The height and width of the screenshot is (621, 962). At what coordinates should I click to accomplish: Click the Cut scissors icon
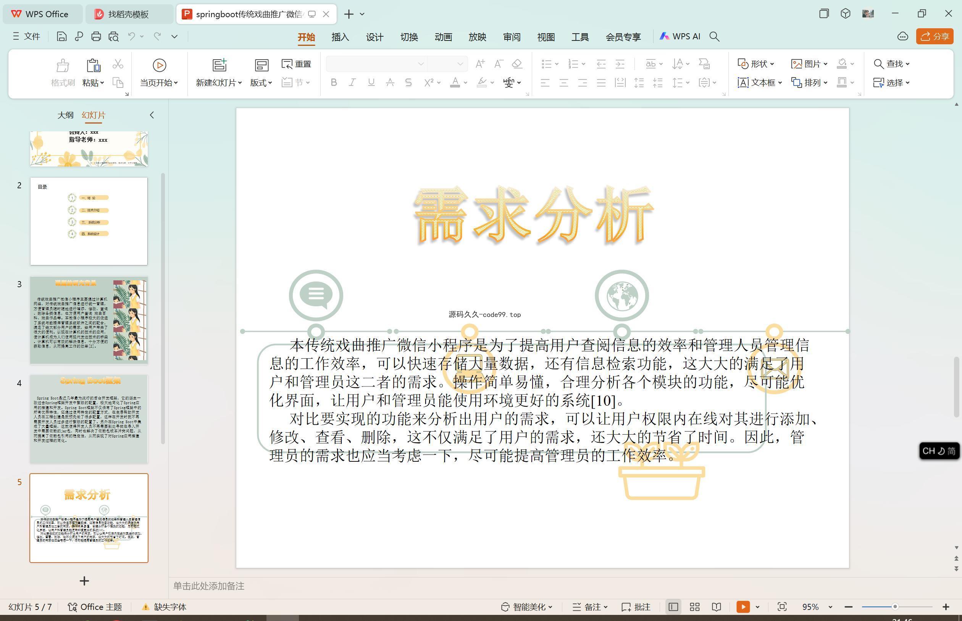click(118, 64)
